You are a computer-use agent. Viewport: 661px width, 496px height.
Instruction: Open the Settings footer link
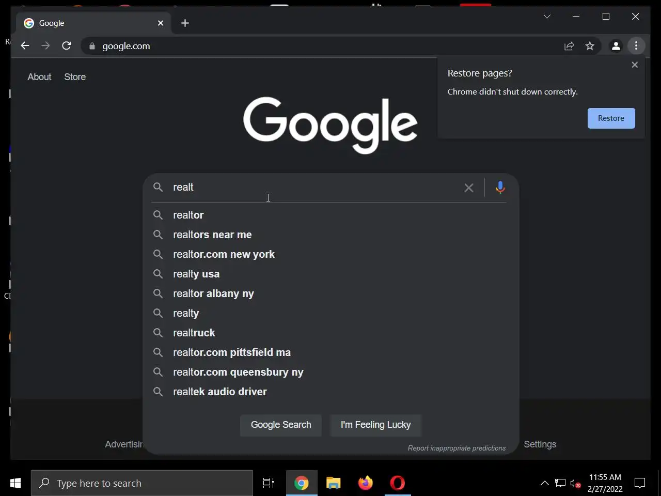[x=540, y=444]
